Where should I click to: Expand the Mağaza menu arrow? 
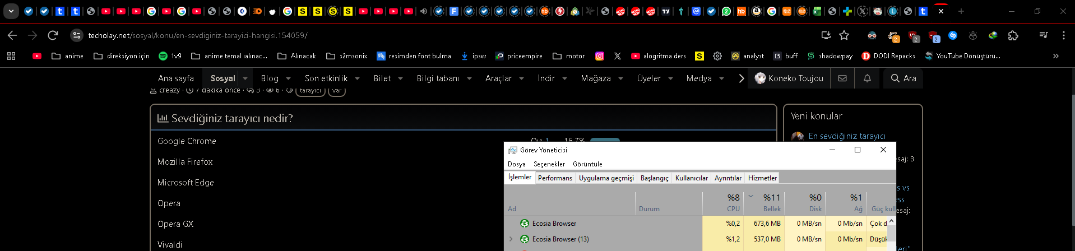click(621, 78)
